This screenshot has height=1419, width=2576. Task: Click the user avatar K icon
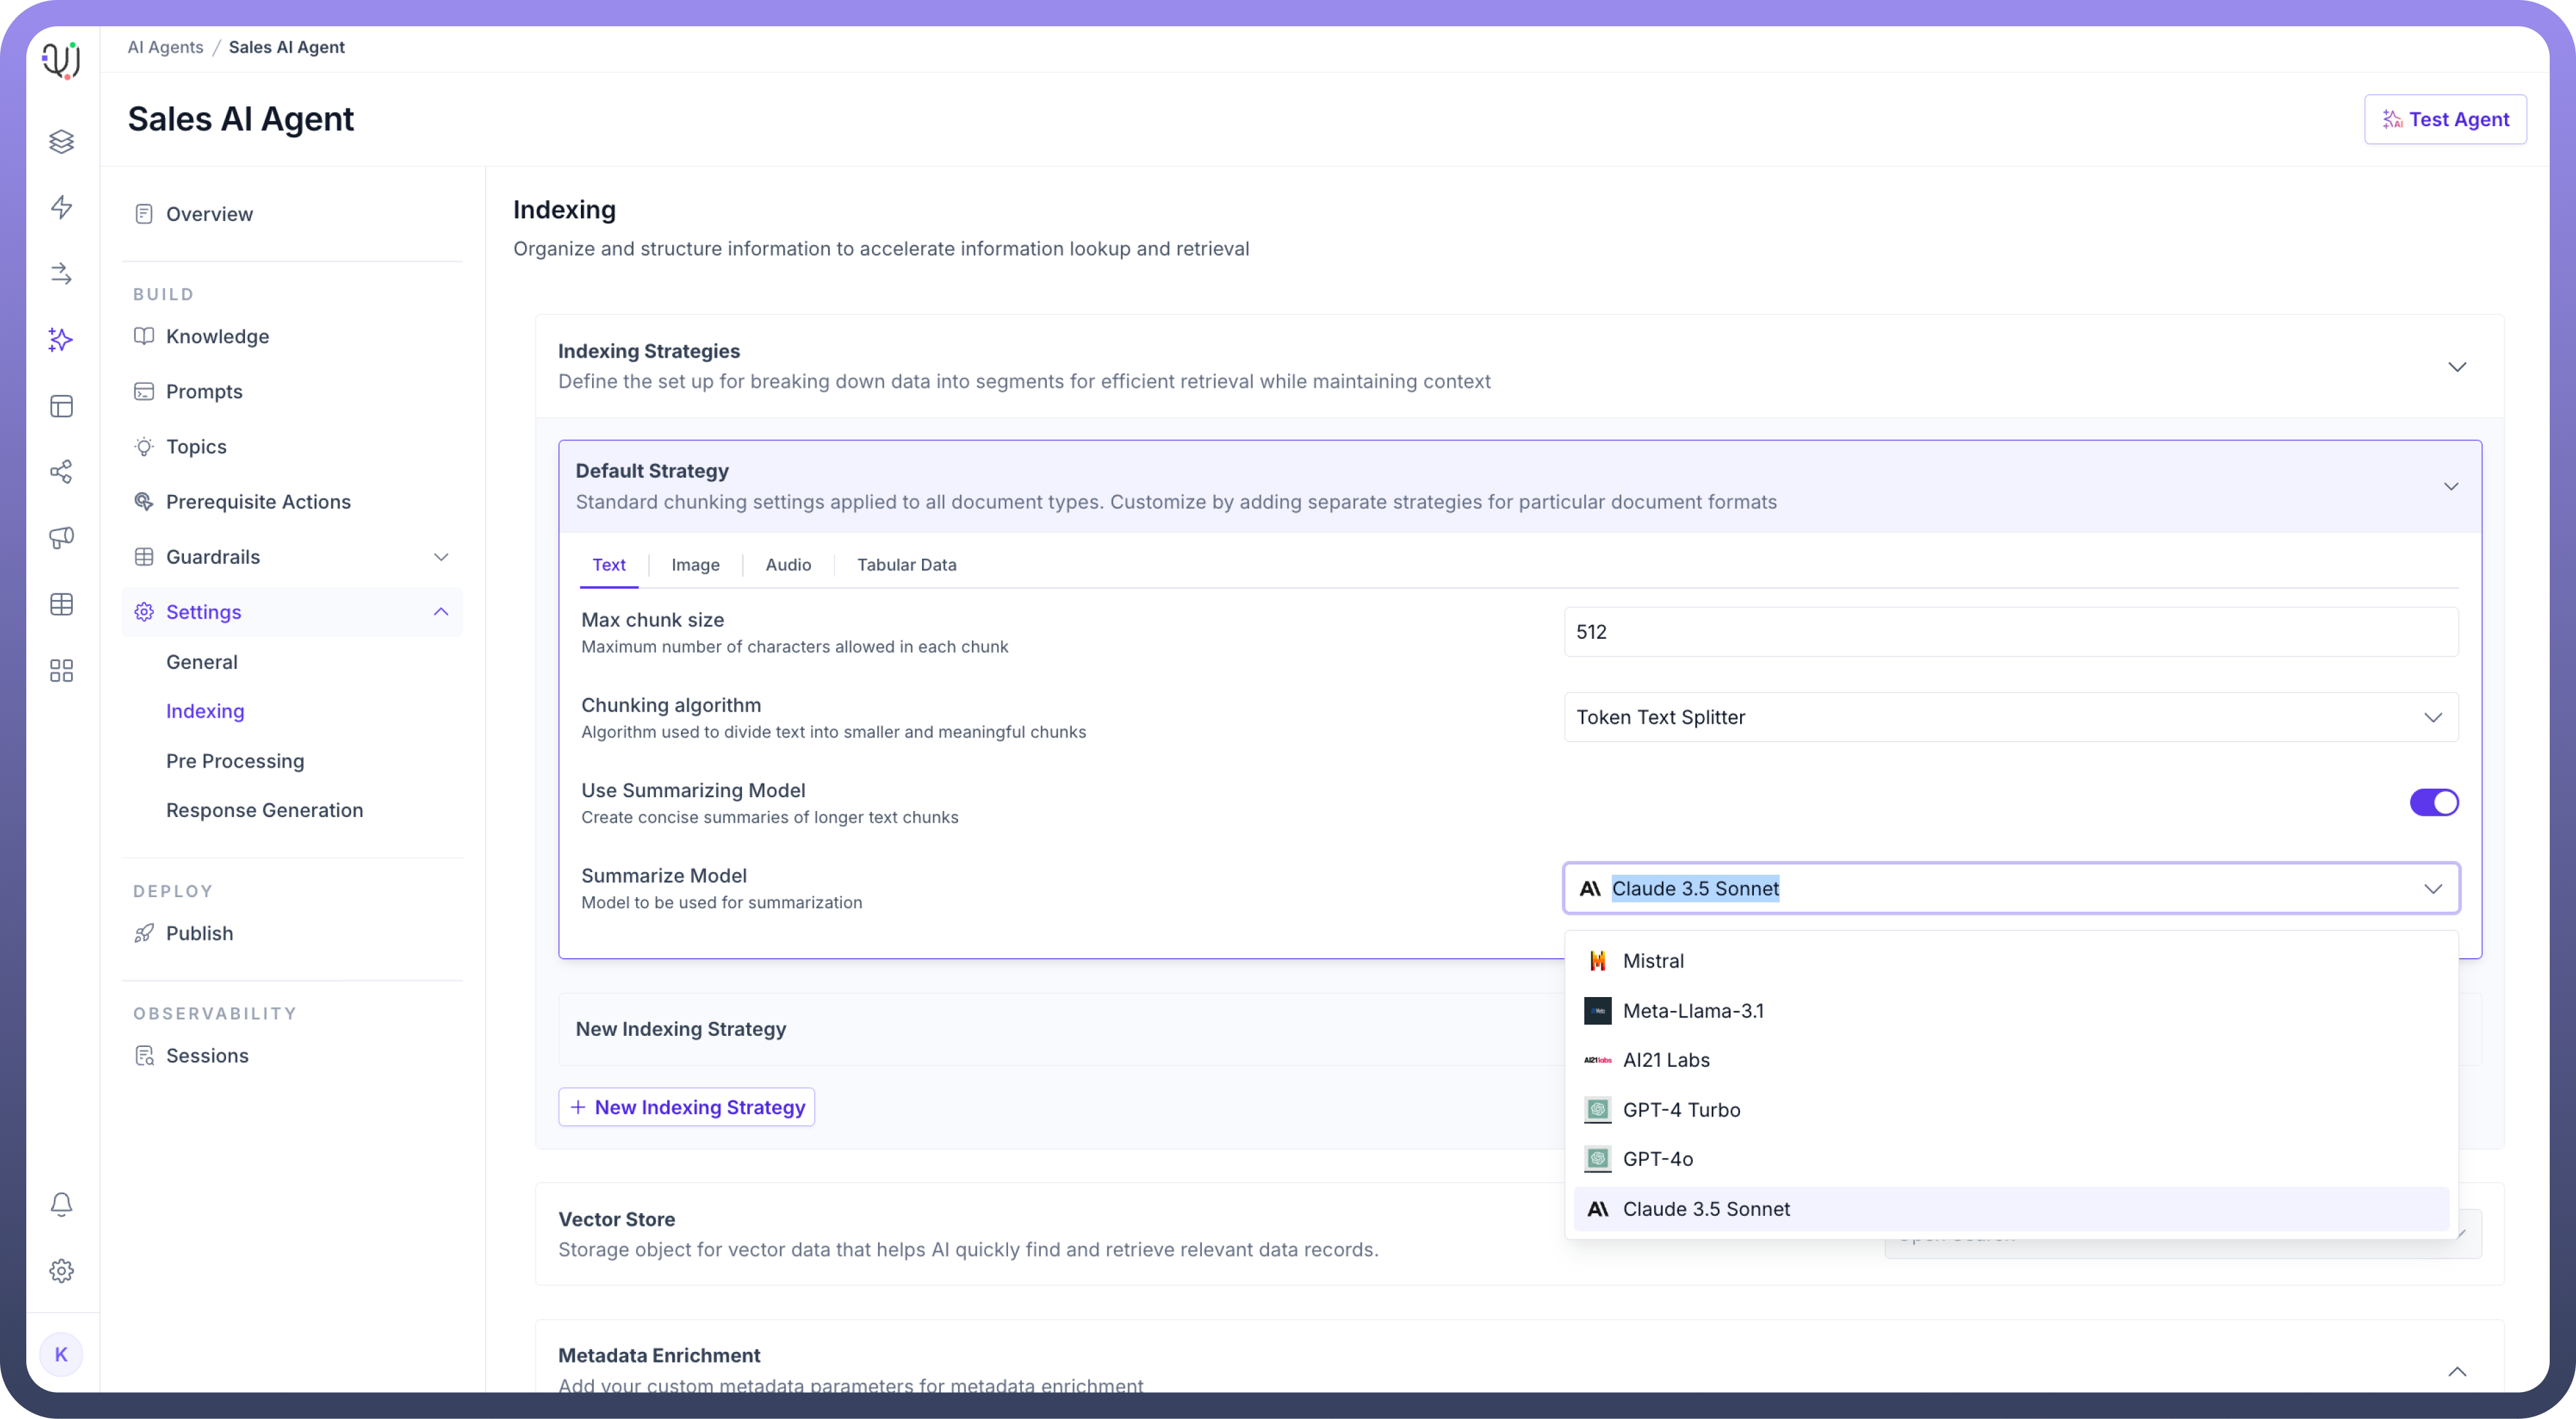(x=61, y=1354)
